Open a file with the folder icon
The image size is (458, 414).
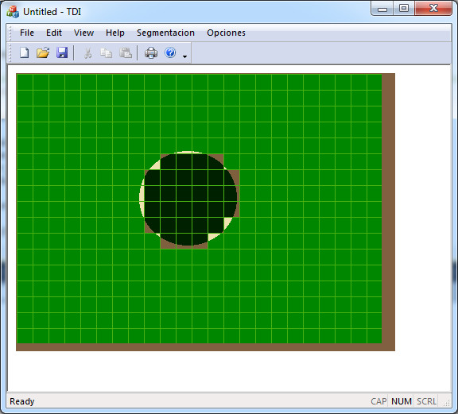tap(43, 53)
